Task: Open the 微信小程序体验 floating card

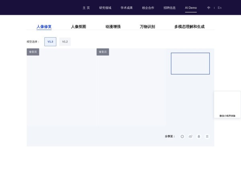Action: click(227, 105)
